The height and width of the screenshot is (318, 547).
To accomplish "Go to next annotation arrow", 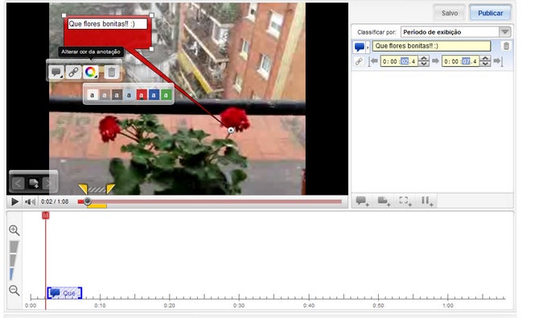I will [48, 183].
